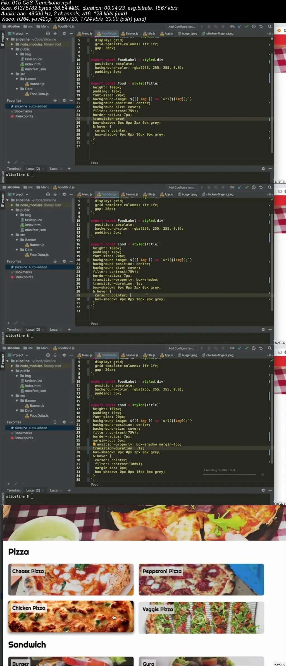The height and width of the screenshot is (666, 286).
Task: Open Add Configuration dropdown in third frame
Action: pyautogui.click(x=182, y=348)
